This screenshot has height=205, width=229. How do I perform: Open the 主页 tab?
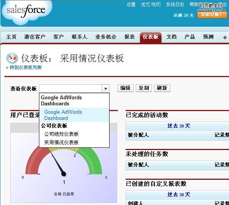11,37
